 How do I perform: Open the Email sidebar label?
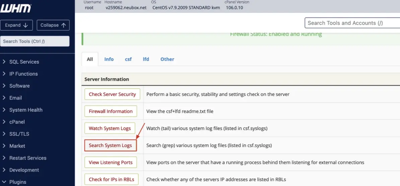coord(15,98)
